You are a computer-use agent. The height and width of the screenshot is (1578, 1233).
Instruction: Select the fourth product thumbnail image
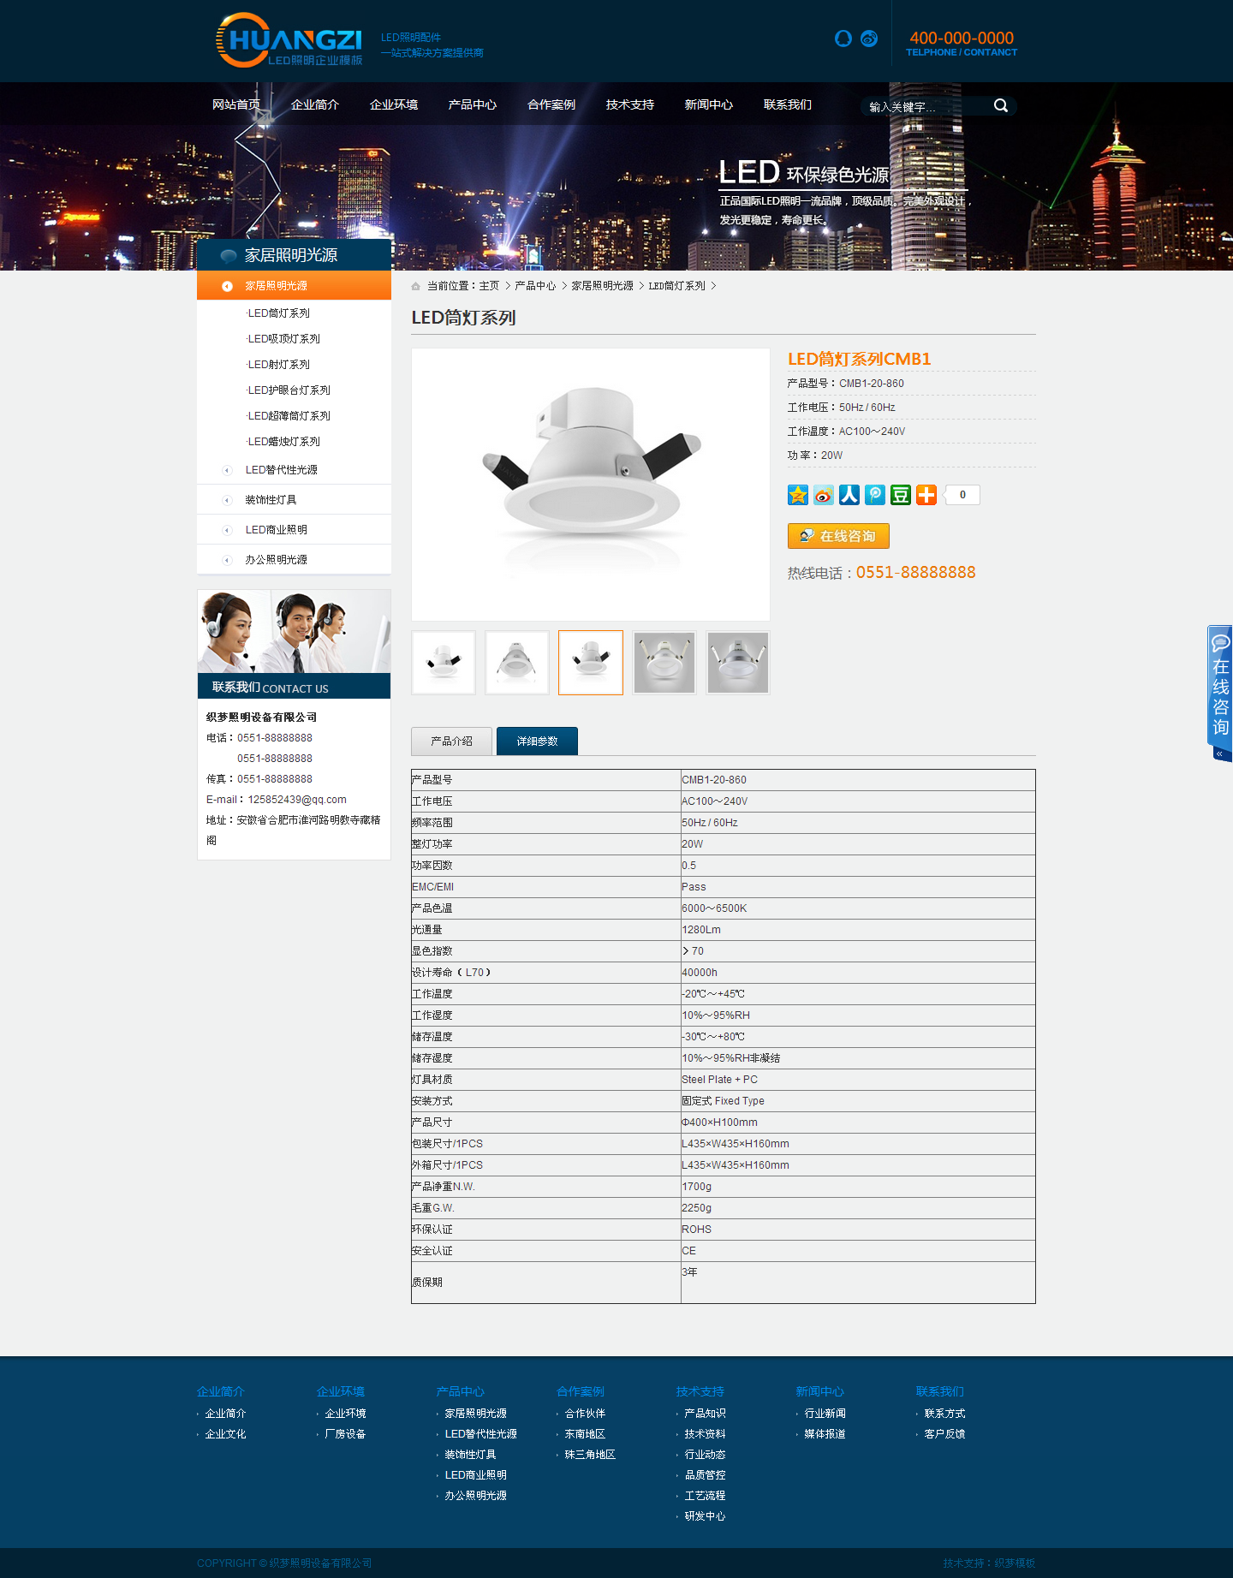[664, 663]
